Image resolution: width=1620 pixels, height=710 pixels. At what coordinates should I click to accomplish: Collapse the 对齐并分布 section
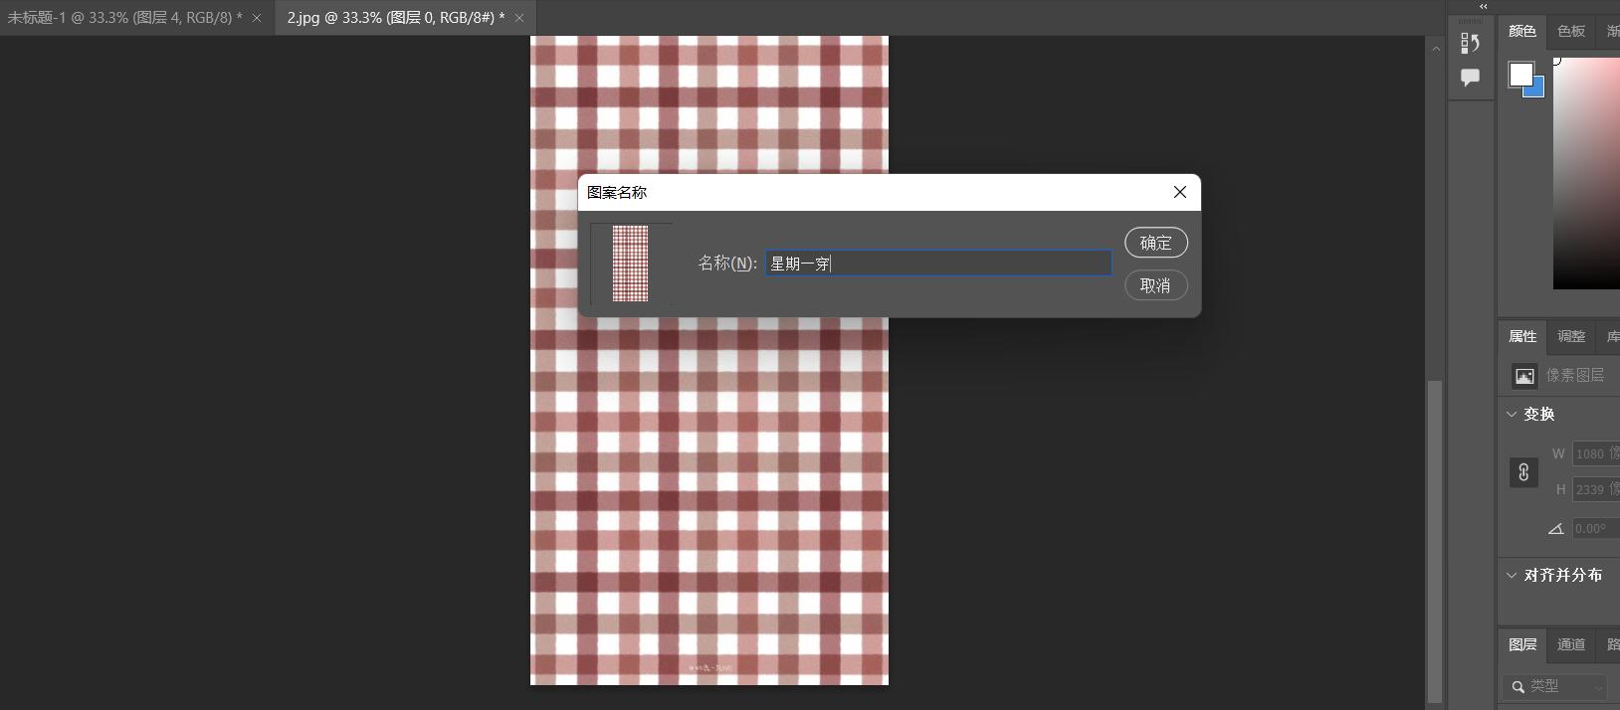point(1512,575)
